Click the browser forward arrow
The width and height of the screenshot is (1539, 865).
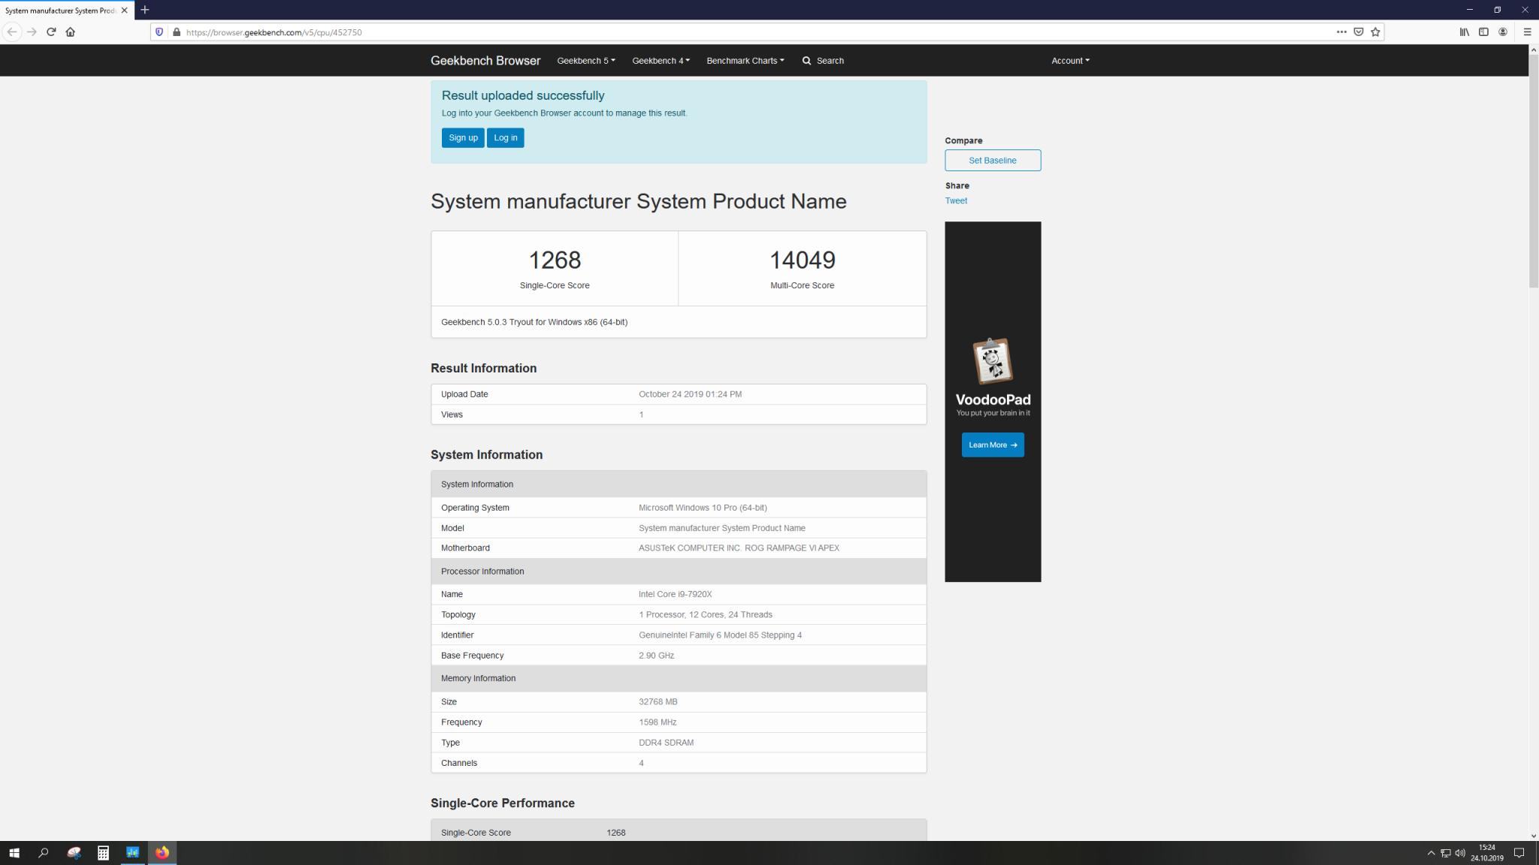[32, 32]
